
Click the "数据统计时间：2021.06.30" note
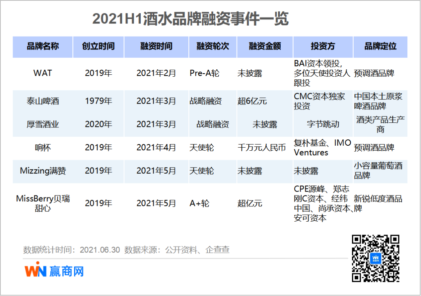tap(71, 250)
